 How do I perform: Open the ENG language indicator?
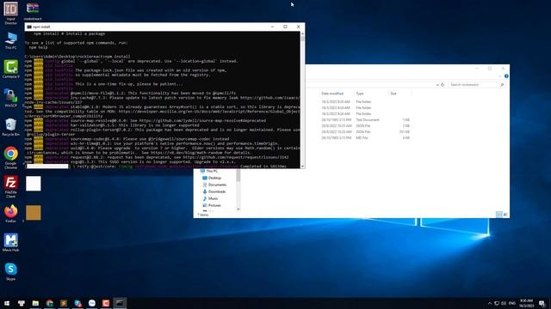click(512, 303)
